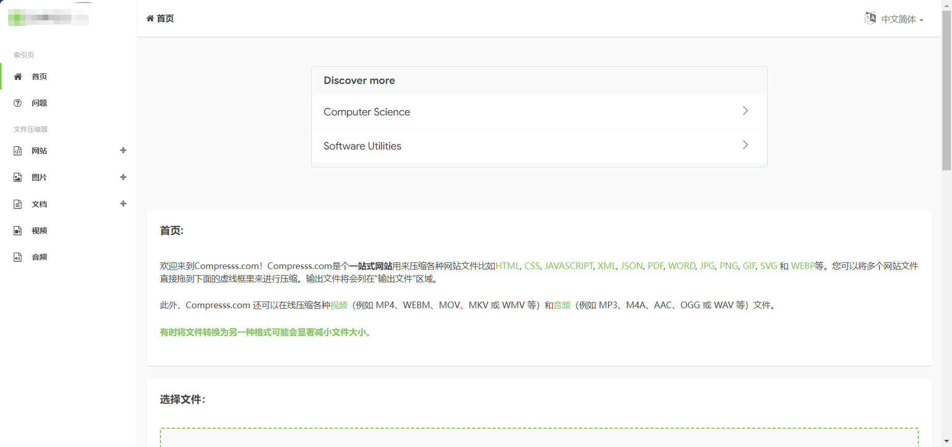This screenshot has width=952, height=447.
Task: Follow the WEBP link
Action: click(803, 266)
